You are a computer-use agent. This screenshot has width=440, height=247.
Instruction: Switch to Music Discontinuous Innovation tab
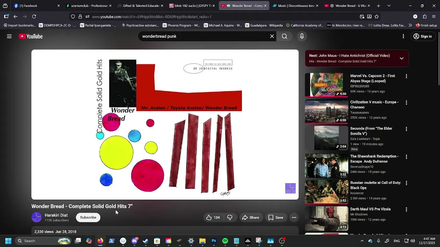point(295,6)
